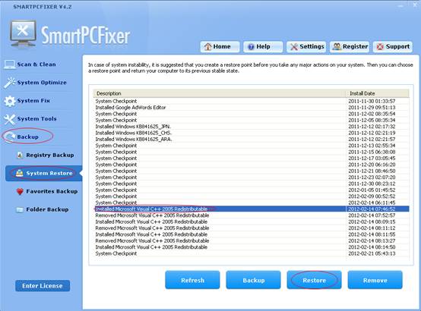Click the SmartPCFixer monitor logo icon

pos(23,34)
